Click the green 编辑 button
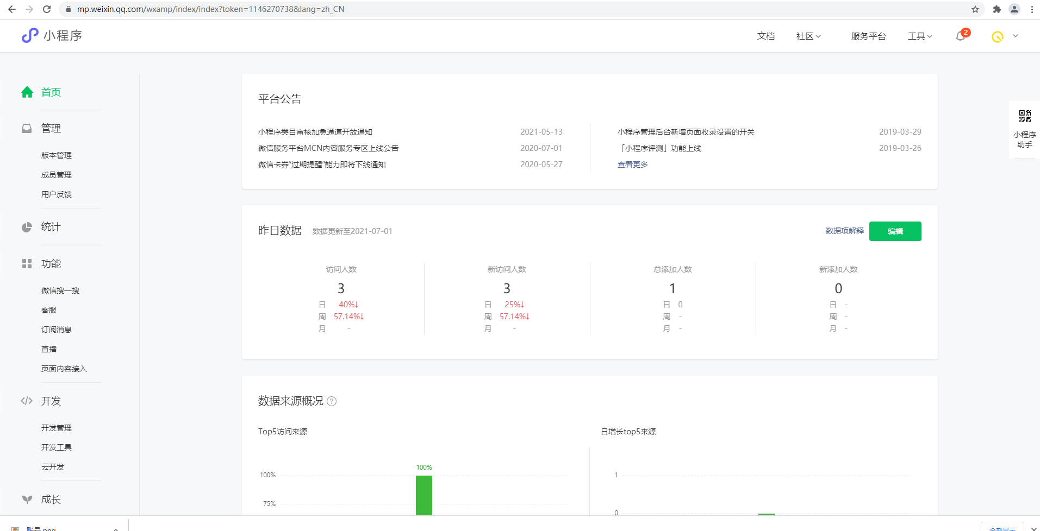Image resolution: width=1040 pixels, height=531 pixels. coord(895,231)
